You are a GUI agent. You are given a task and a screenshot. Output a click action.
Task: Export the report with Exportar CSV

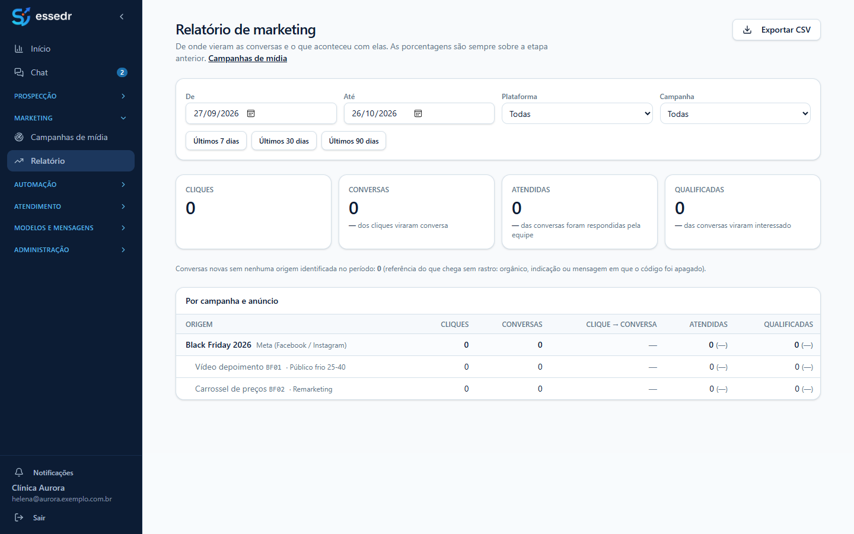click(x=776, y=30)
